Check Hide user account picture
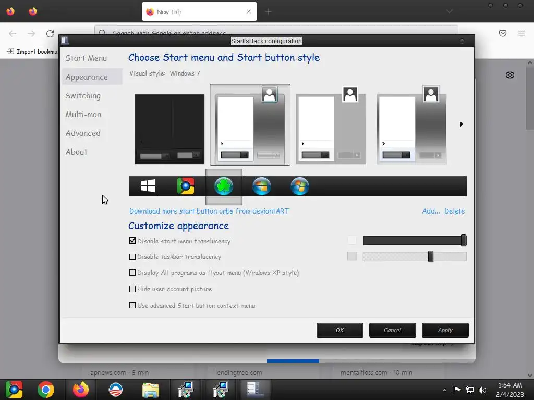The height and width of the screenshot is (400, 534). (x=132, y=289)
